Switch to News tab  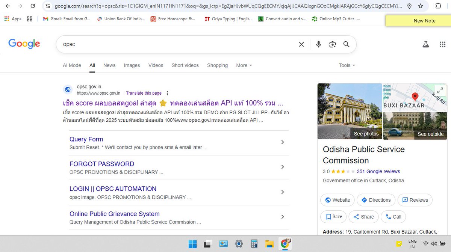109,65
